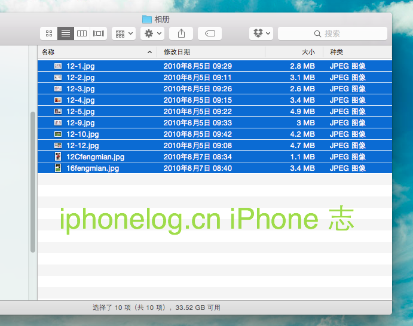Screen dimensions: 413x326
Task: Open the item arrangement dropdown
Action: 124,33
